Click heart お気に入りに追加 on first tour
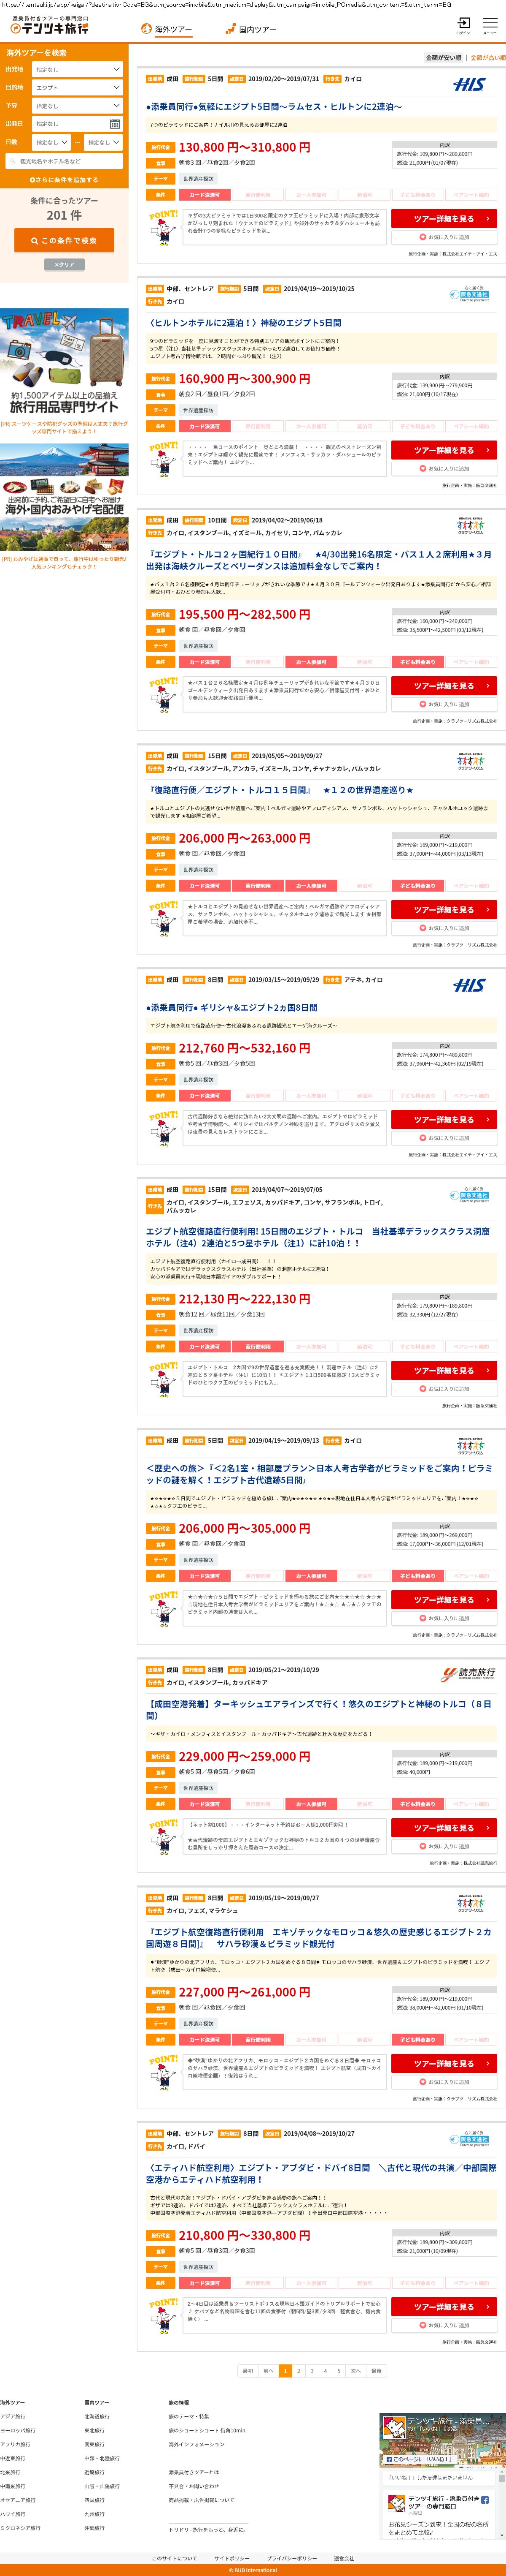This screenshot has width=506, height=2576. (x=444, y=237)
